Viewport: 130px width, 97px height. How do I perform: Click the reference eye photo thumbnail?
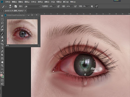pos(22,32)
